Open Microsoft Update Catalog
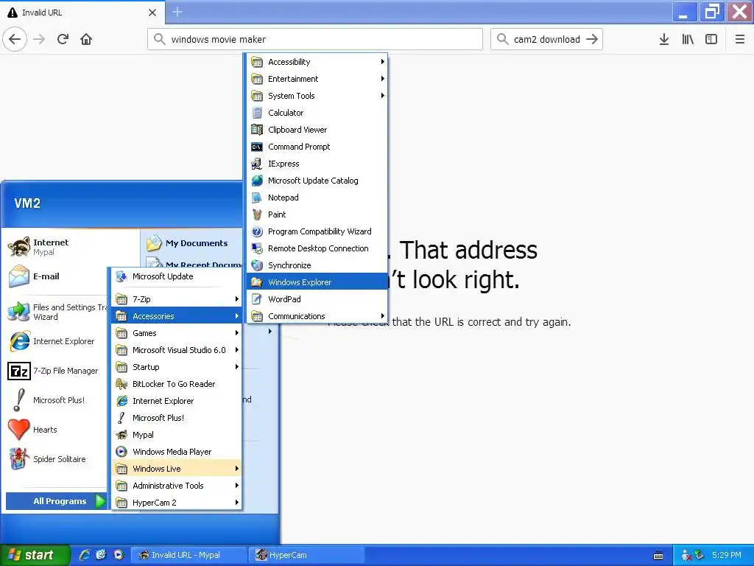The width and height of the screenshot is (754, 566). [x=317, y=181]
